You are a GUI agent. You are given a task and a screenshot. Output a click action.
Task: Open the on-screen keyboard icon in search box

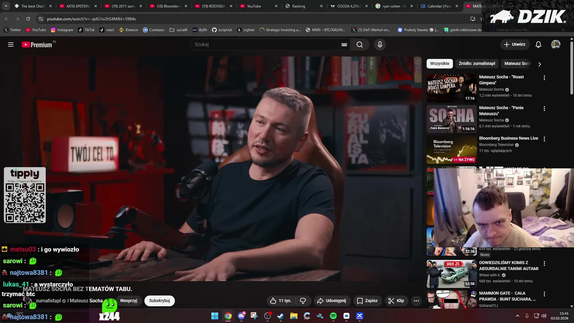pos(344,44)
